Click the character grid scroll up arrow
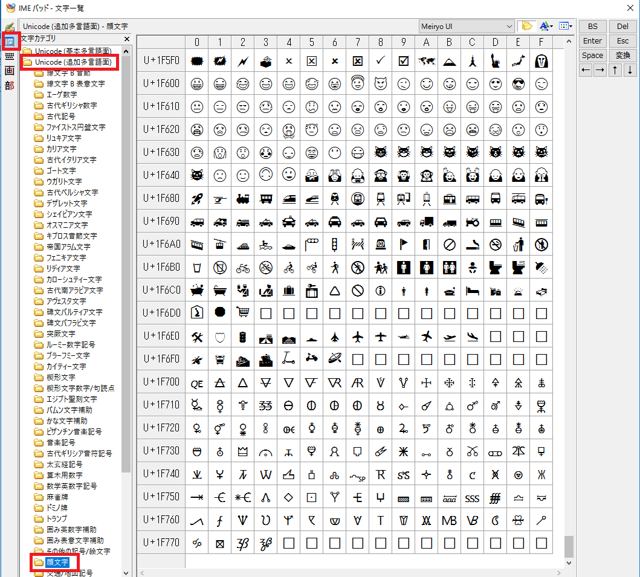The width and height of the screenshot is (640, 577). coord(569,41)
